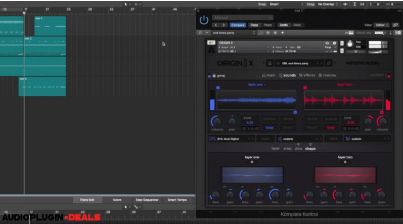Add plugin with the plus icon
403x224 pixels.
tap(282, 33)
